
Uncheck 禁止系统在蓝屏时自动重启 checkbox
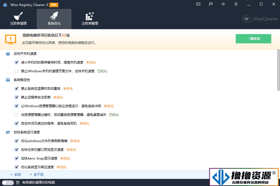(16, 89)
